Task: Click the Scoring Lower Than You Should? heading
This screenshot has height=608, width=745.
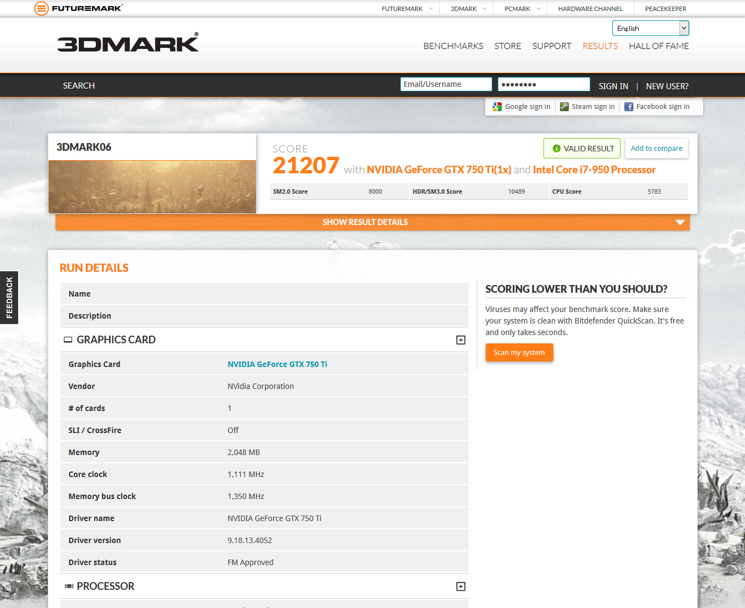Action: click(577, 289)
